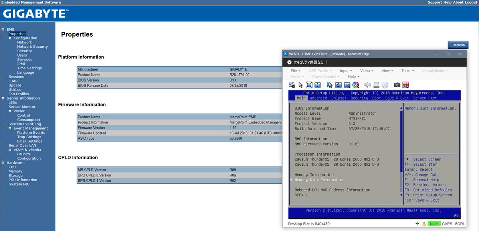Image resolution: width=479 pixels, height=231 pixels.
Task: Open Fan Profiles in the sidebar
Action: (19, 94)
